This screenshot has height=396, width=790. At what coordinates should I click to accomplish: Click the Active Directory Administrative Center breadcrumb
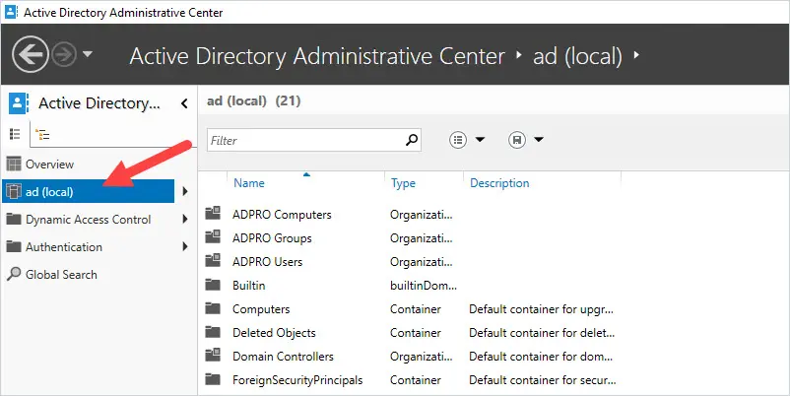click(317, 56)
